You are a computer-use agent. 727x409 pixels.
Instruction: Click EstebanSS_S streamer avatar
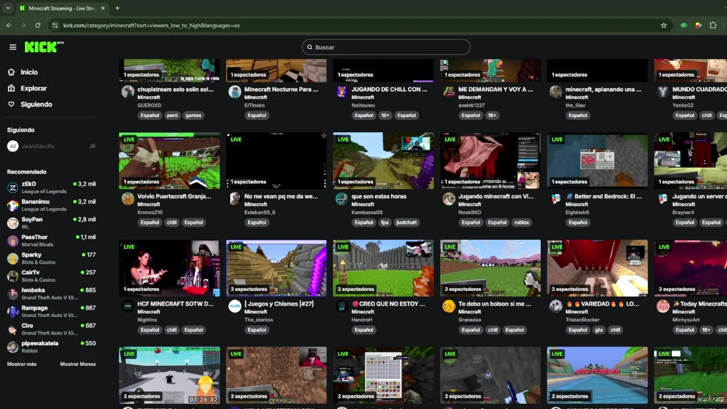point(235,199)
